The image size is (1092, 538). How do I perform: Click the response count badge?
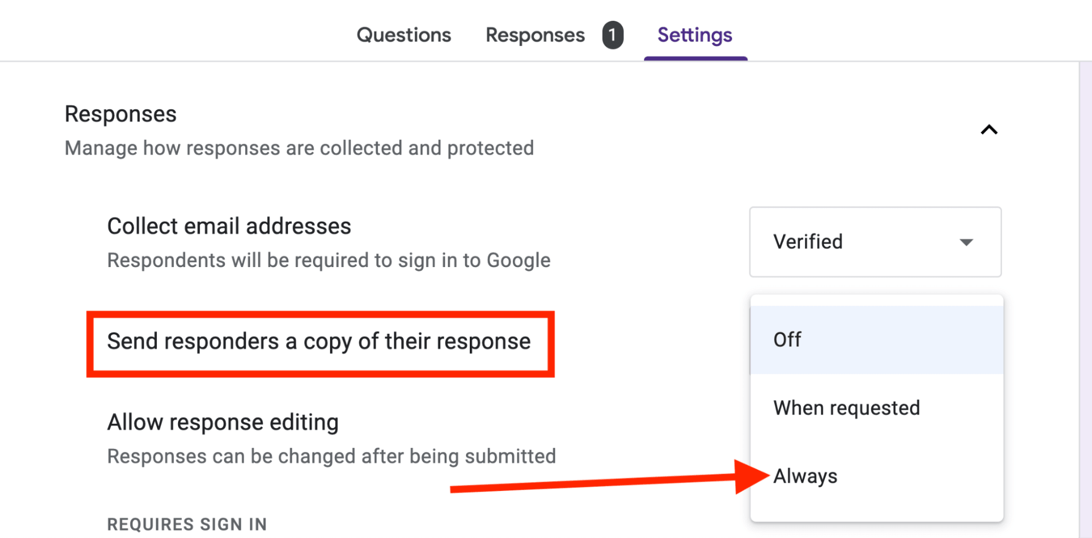pyautogui.click(x=613, y=34)
